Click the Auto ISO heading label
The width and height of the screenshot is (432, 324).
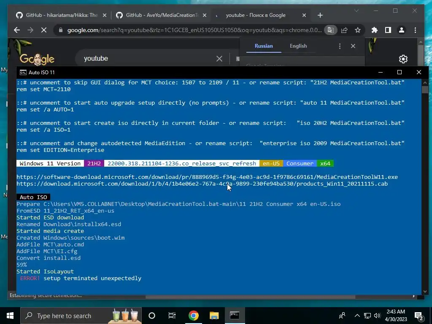click(33, 197)
